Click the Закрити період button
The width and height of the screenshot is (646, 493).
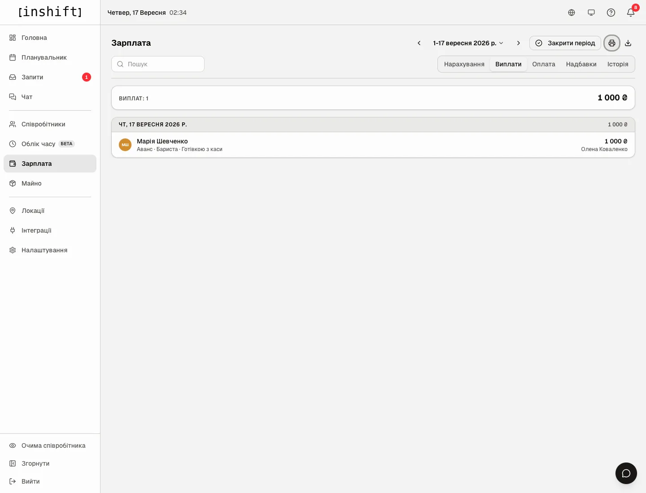pos(565,43)
